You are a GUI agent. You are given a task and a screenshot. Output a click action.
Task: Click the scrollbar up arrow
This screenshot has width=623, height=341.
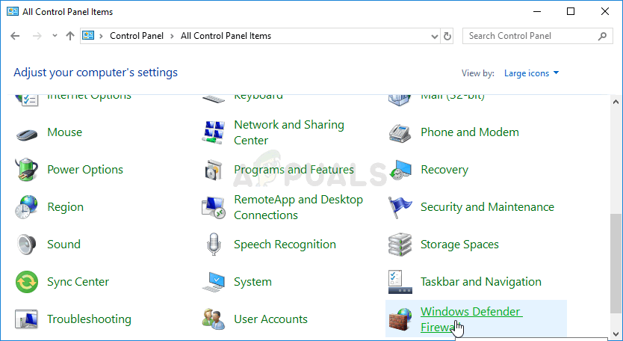click(616, 102)
